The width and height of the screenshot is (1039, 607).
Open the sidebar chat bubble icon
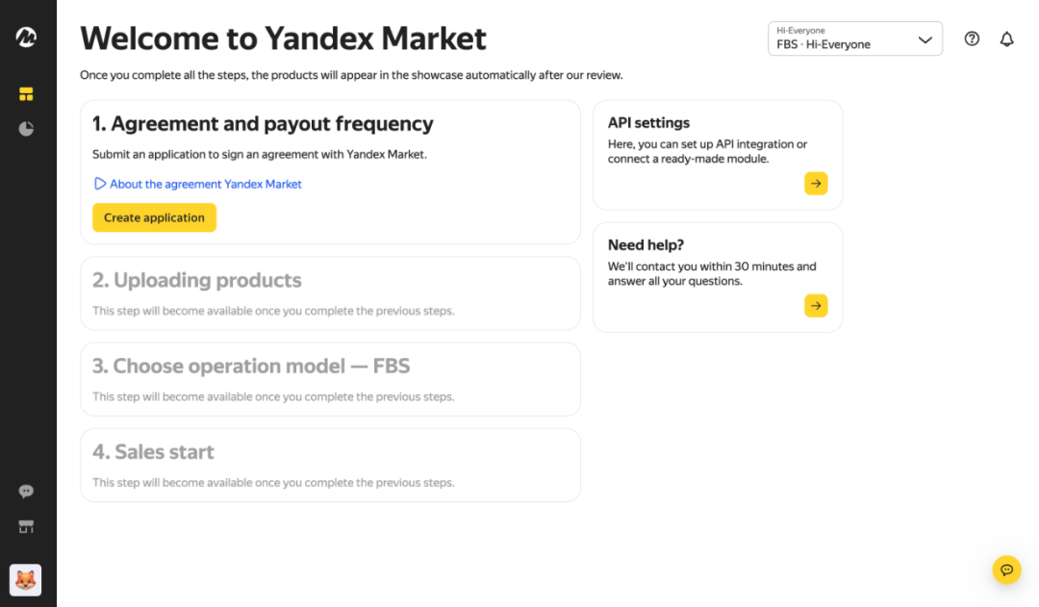26,492
